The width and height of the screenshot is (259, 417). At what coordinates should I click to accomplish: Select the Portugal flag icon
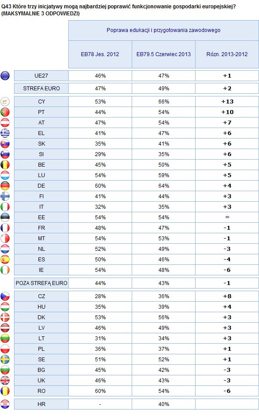5,112
